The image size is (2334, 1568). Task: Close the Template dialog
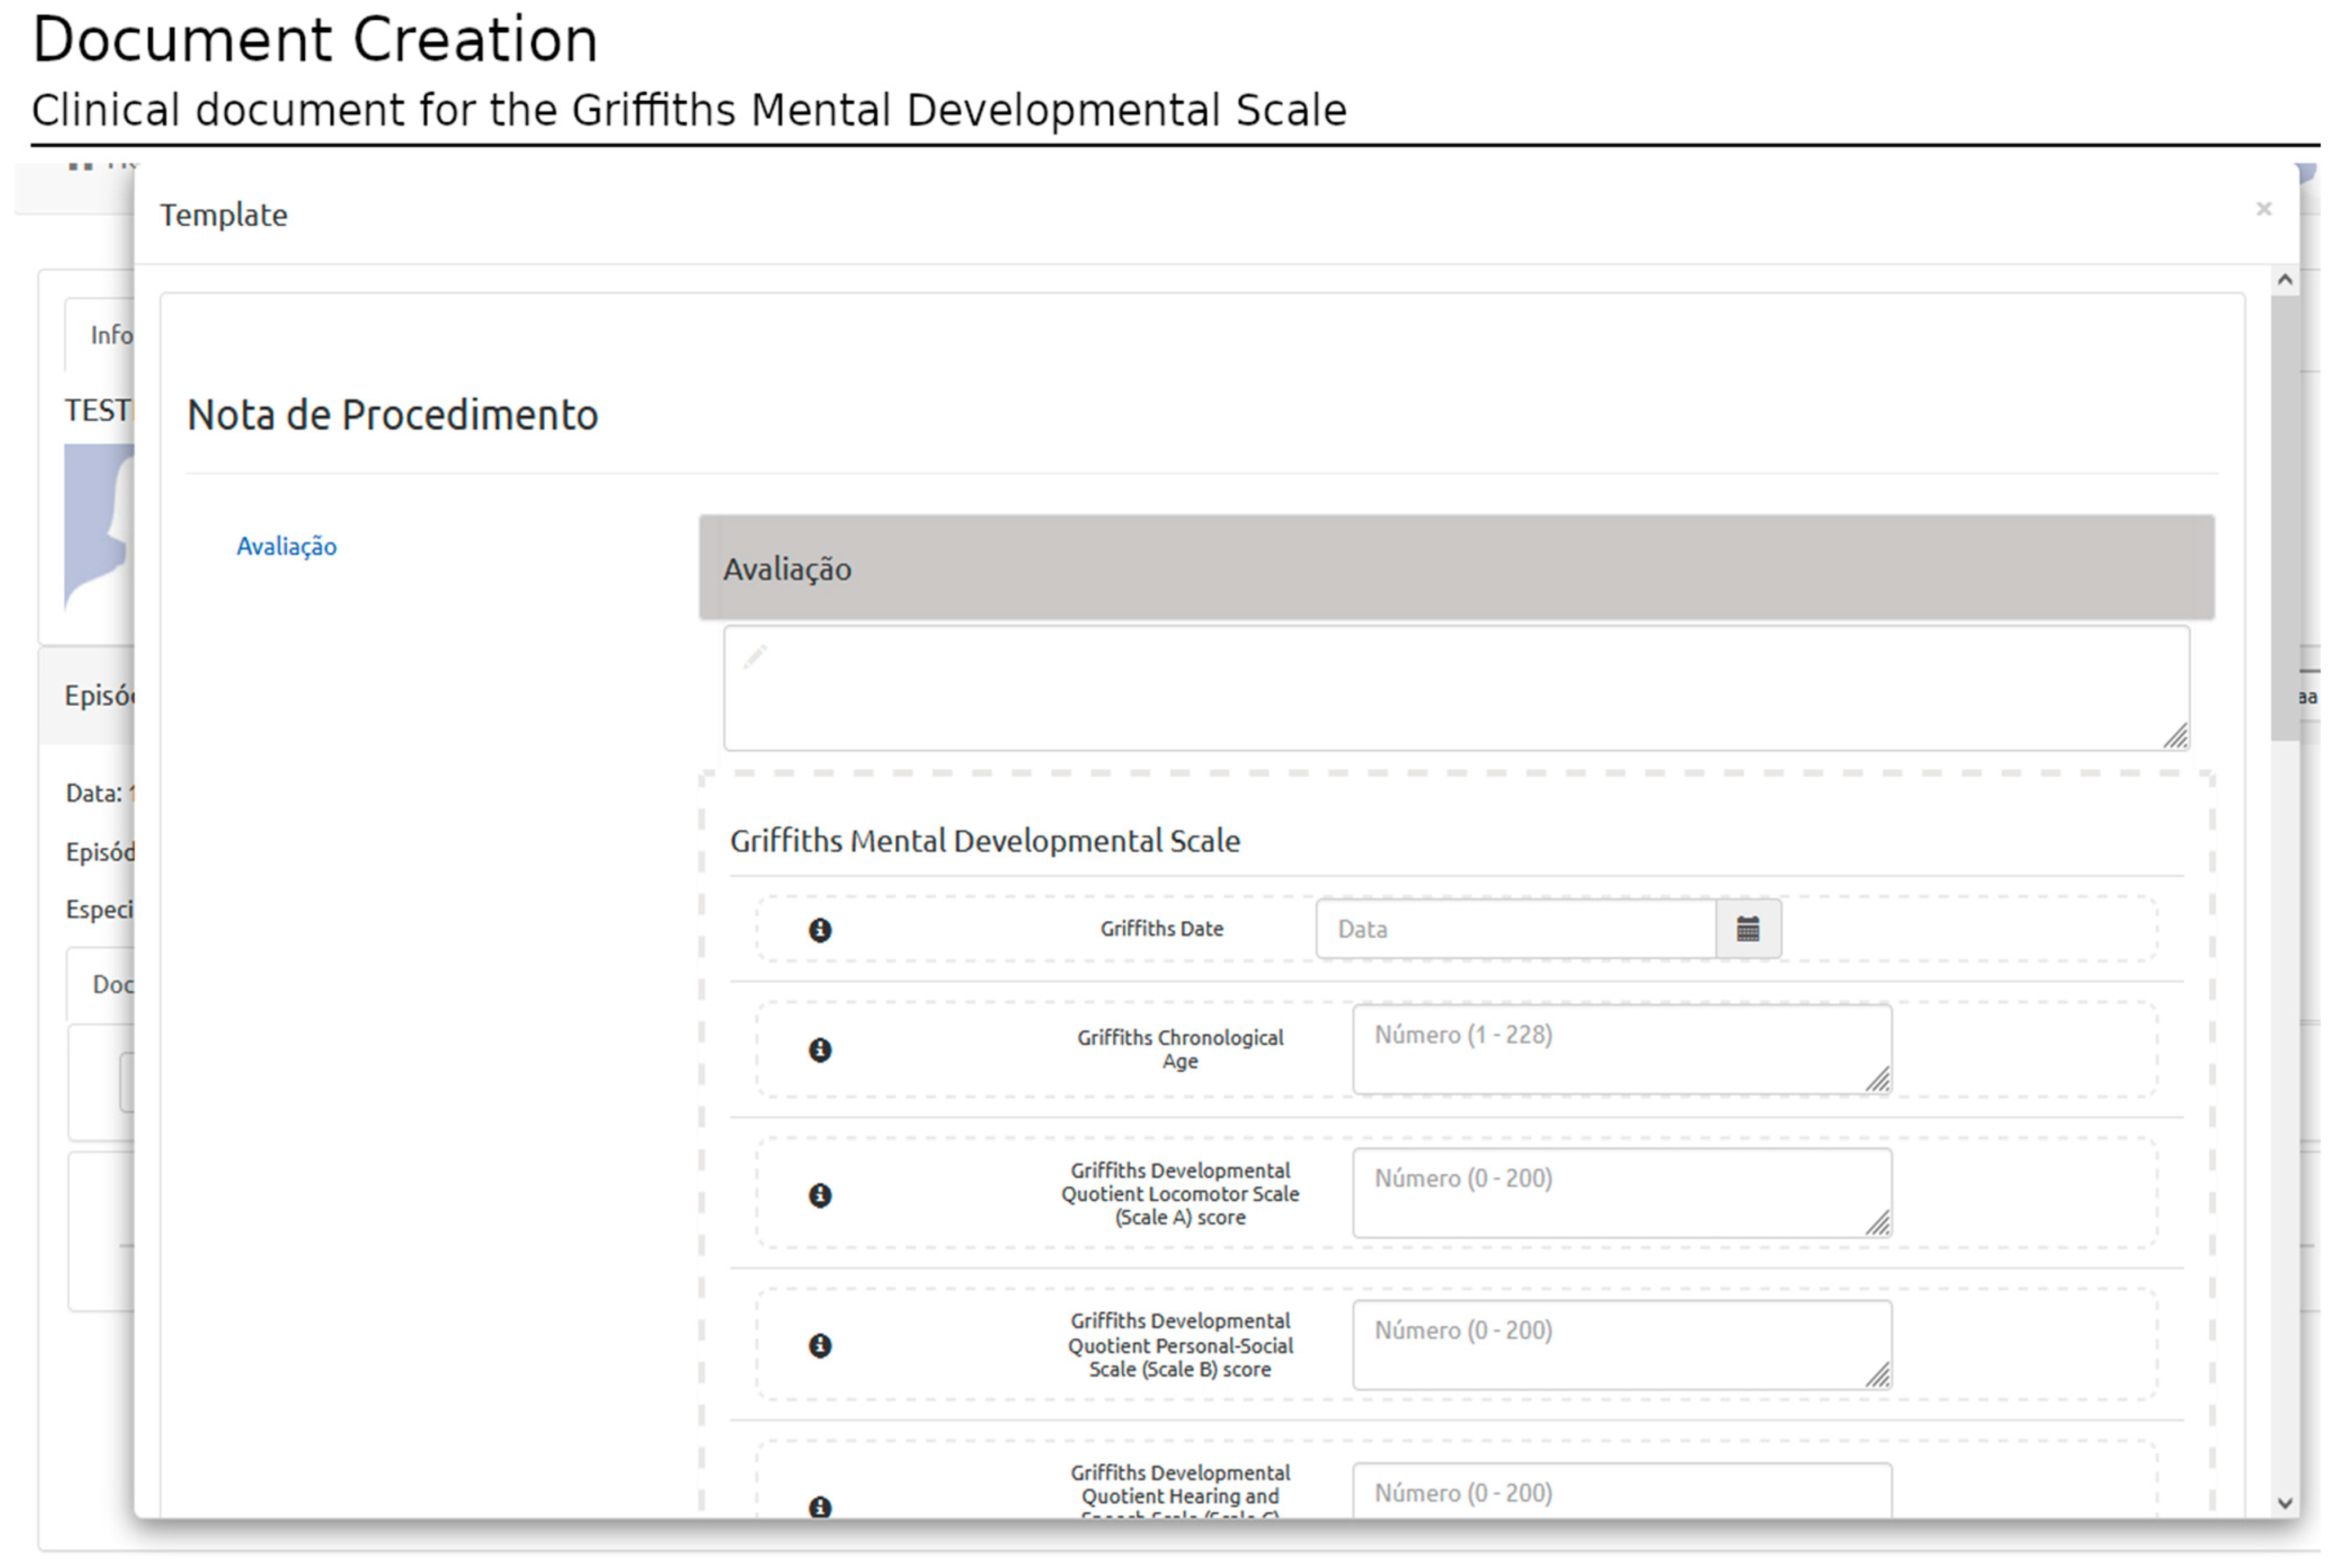click(x=2264, y=208)
